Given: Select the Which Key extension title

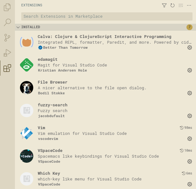Looking at the screenshot, I should pyautogui.click(x=49, y=173).
